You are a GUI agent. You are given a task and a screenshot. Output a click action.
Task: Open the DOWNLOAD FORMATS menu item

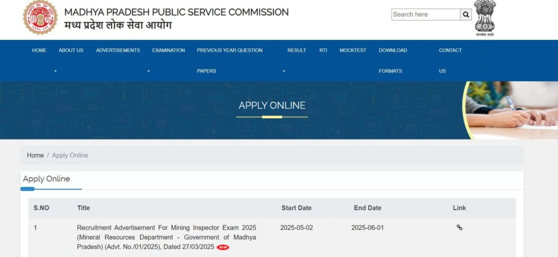tap(393, 60)
